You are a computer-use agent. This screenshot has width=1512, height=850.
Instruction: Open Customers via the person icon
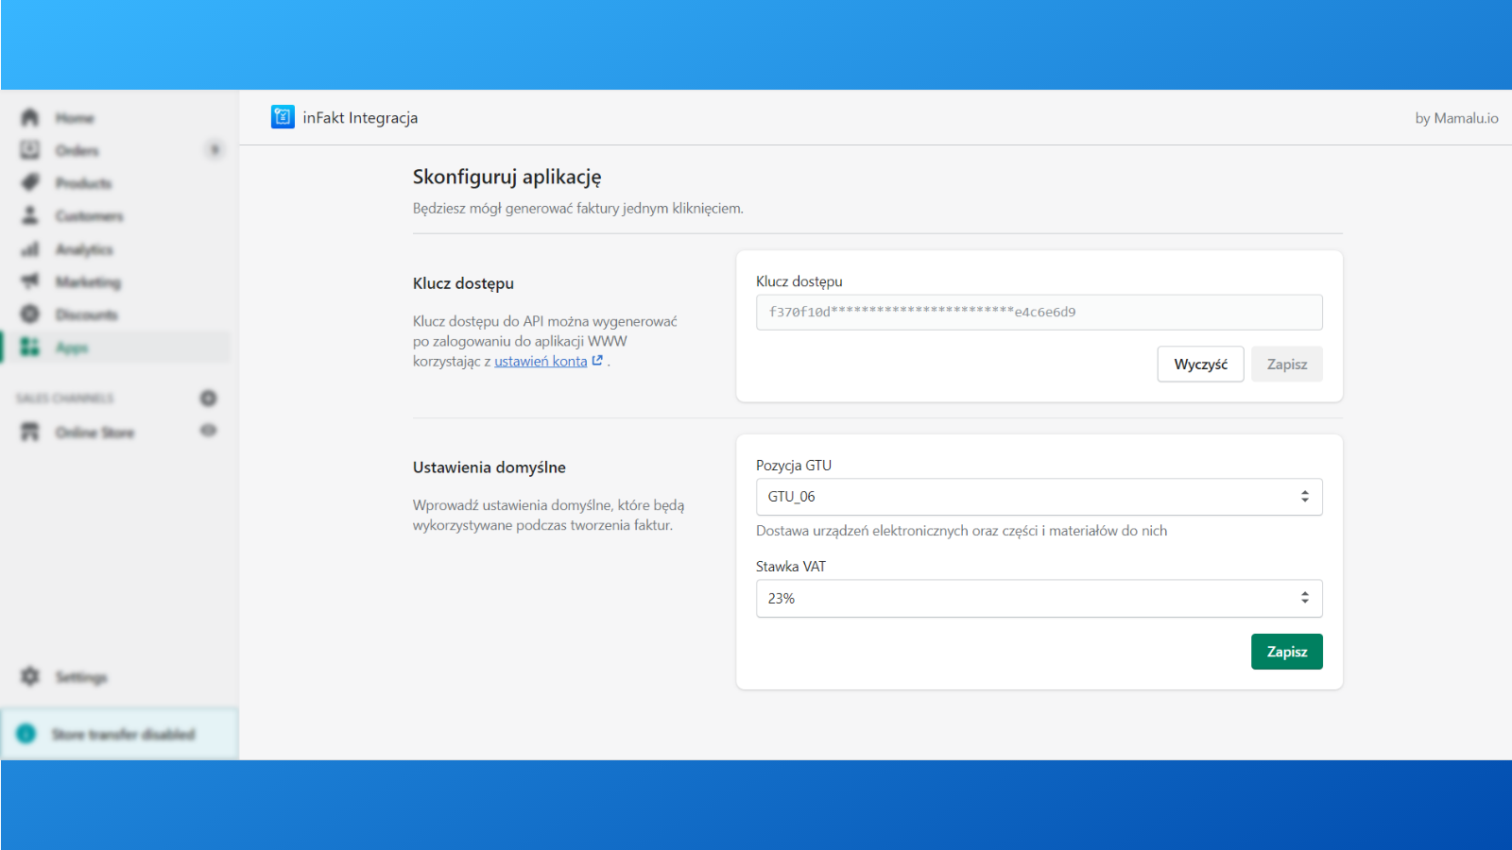pos(30,215)
